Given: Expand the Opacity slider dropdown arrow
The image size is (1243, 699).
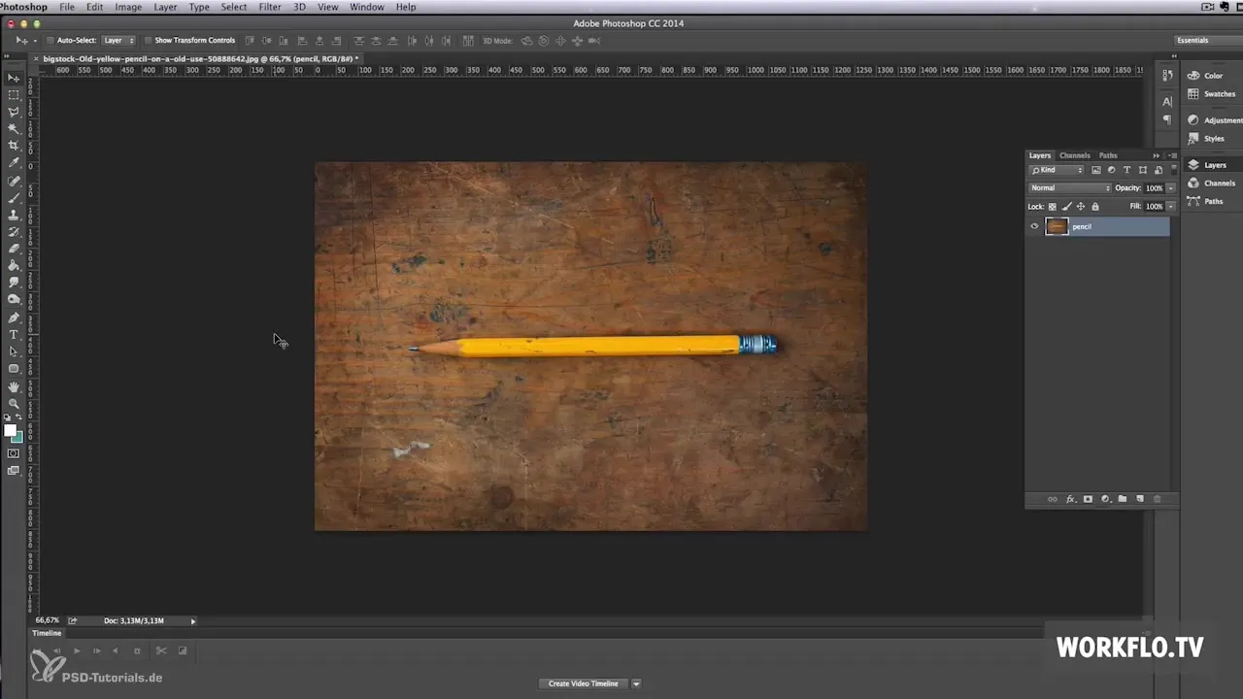Looking at the screenshot, I should [1170, 188].
